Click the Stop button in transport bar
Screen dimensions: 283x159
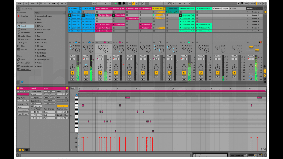pos(119,3)
